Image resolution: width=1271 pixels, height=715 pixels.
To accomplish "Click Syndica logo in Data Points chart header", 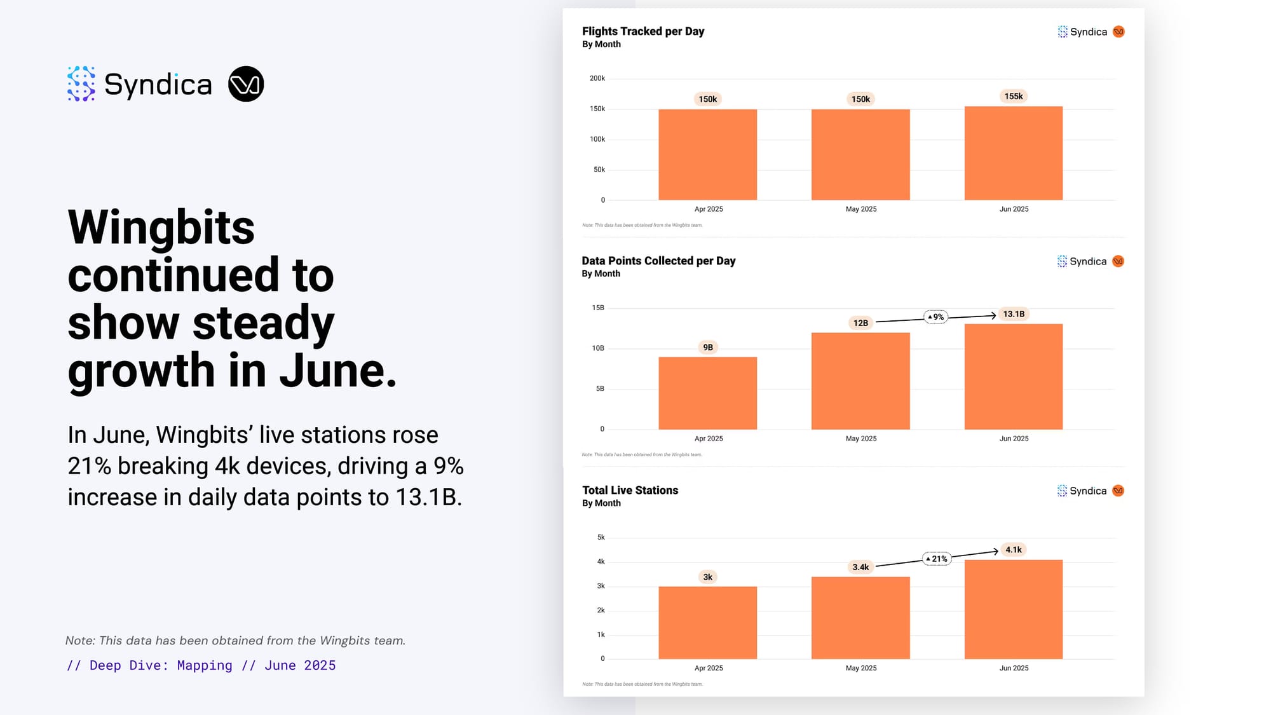I will tap(1082, 261).
